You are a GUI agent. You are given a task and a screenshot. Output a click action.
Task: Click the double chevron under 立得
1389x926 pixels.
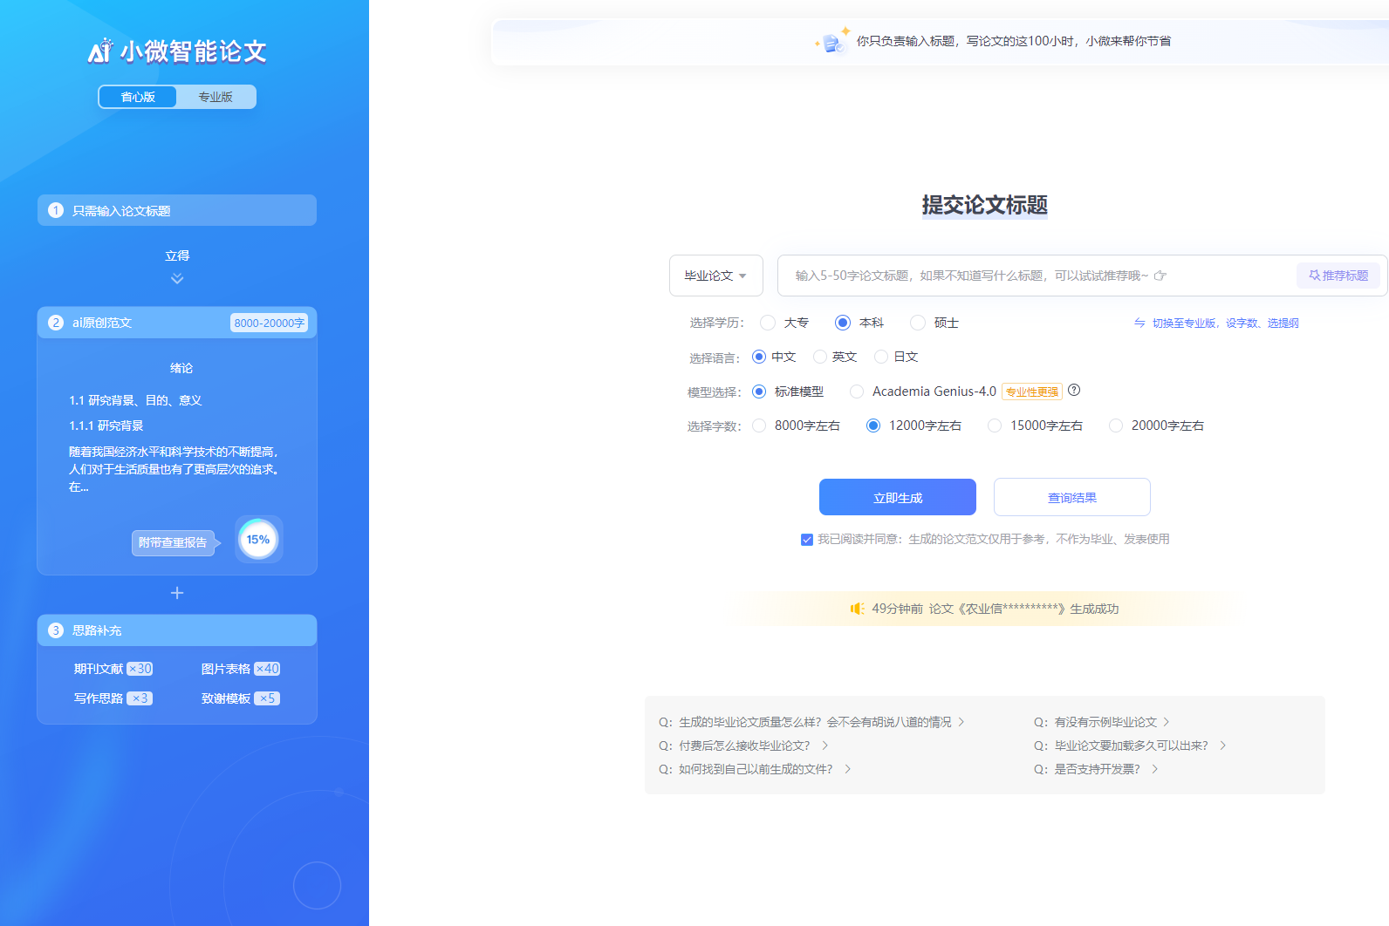pyautogui.click(x=177, y=279)
